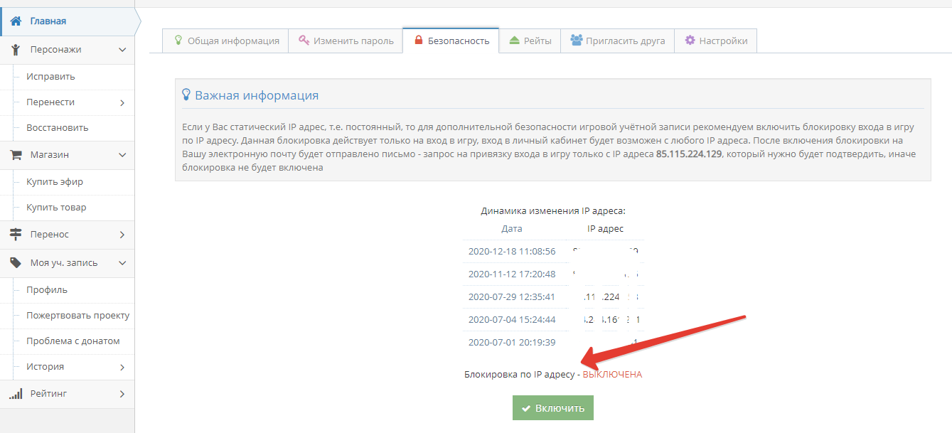This screenshot has height=433, width=952.
Task: Select Пожертвовать проекту in the sidebar
Action: [x=77, y=316]
